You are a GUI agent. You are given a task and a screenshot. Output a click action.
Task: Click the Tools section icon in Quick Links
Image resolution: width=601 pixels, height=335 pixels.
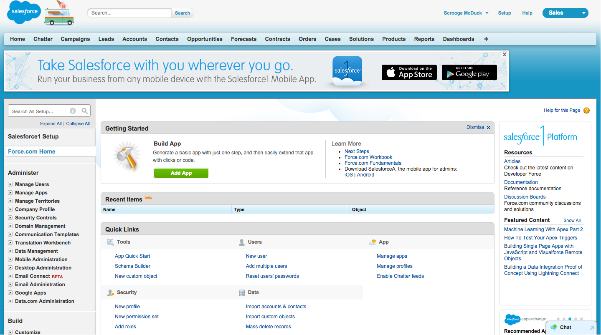click(x=111, y=242)
